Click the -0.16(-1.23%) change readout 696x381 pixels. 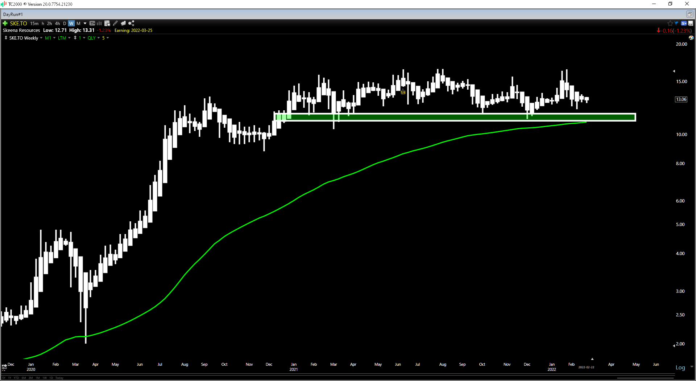(x=674, y=31)
